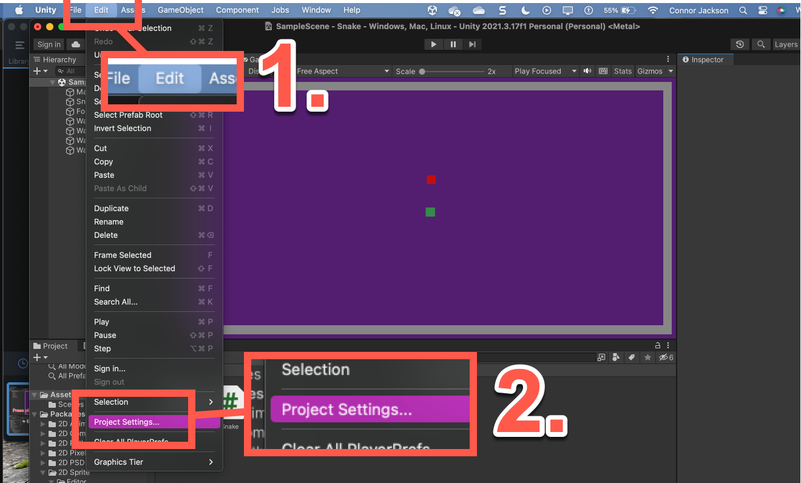Click the Unity Hub cube icon in menu bar
The height and width of the screenshot is (483, 801).
pos(432,10)
